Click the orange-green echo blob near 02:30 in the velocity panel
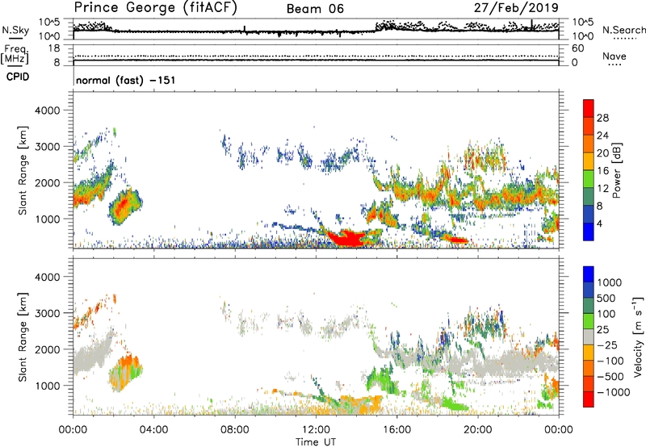Image resolution: width=646 pixels, height=447 pixels. [125, 372]
